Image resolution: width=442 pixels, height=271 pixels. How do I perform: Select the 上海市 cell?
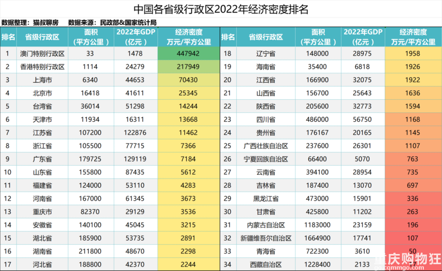pyautogui.click(x=42, y=80)
